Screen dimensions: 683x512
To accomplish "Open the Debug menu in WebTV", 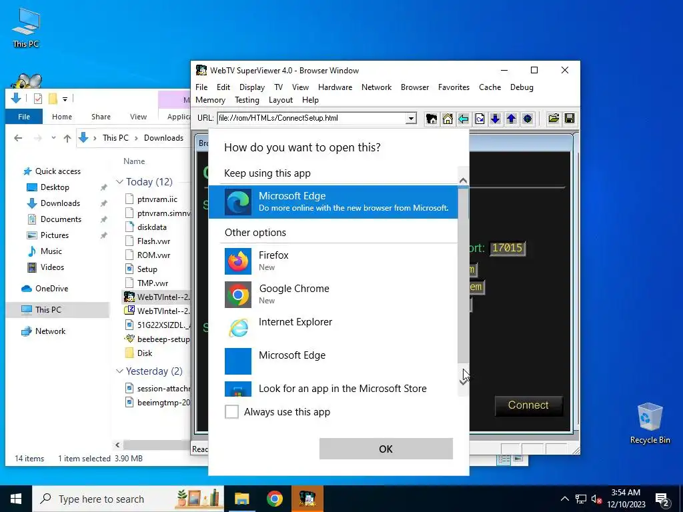I will point(522,87).
